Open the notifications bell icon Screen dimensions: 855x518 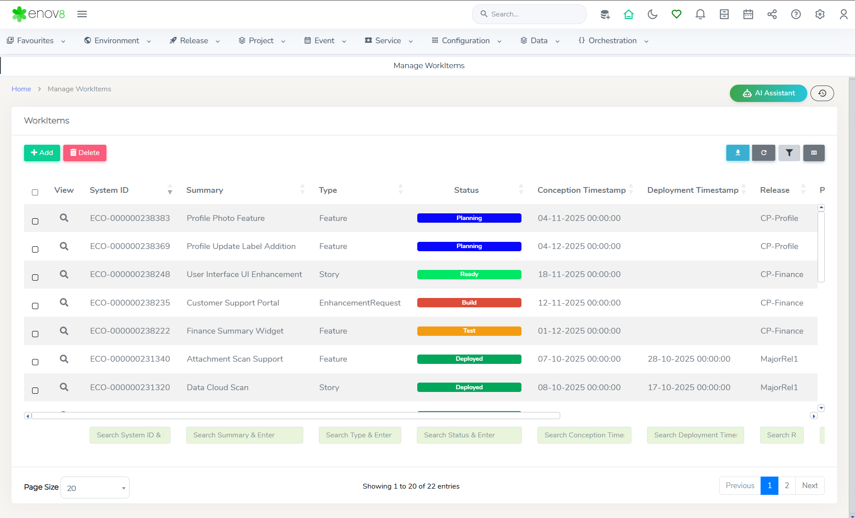[x=700, y=14]
